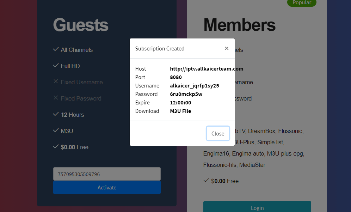The height and width of the screenshot is (212, 351).
Task: Click the Guests plan heading
Action: pos(81,25)
